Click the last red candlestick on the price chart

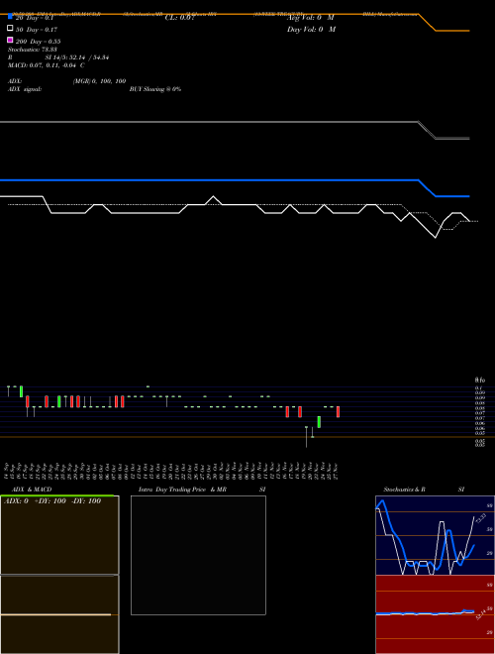338,411
